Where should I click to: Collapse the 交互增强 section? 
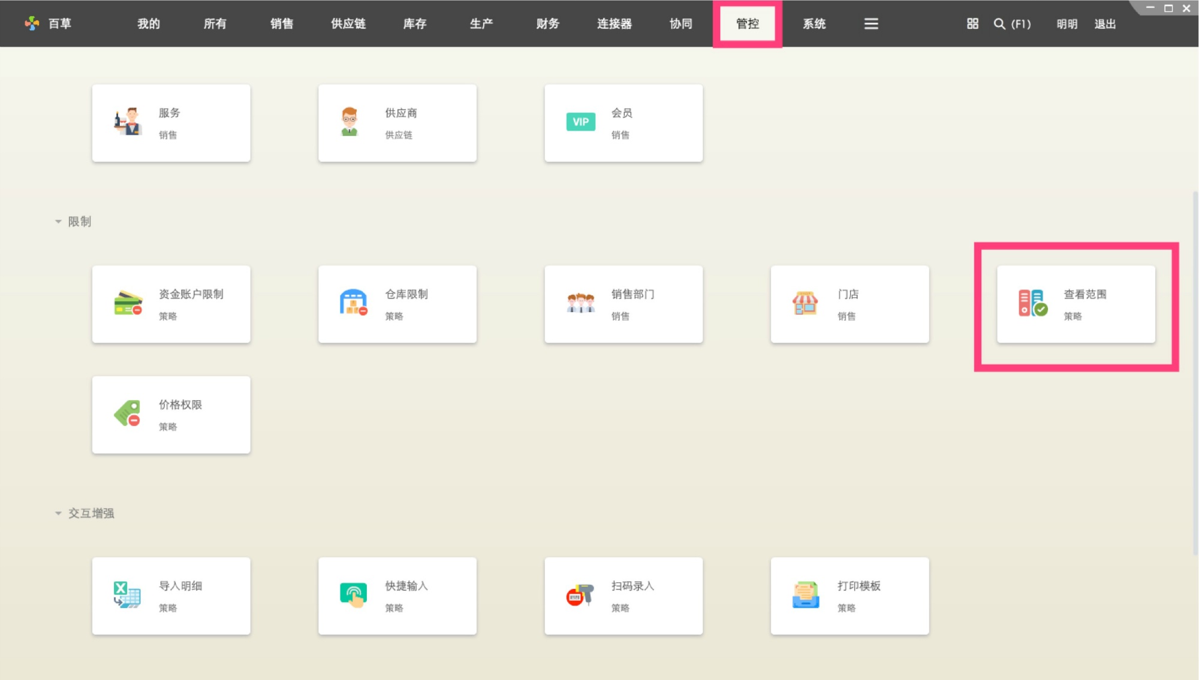(58, 513)
